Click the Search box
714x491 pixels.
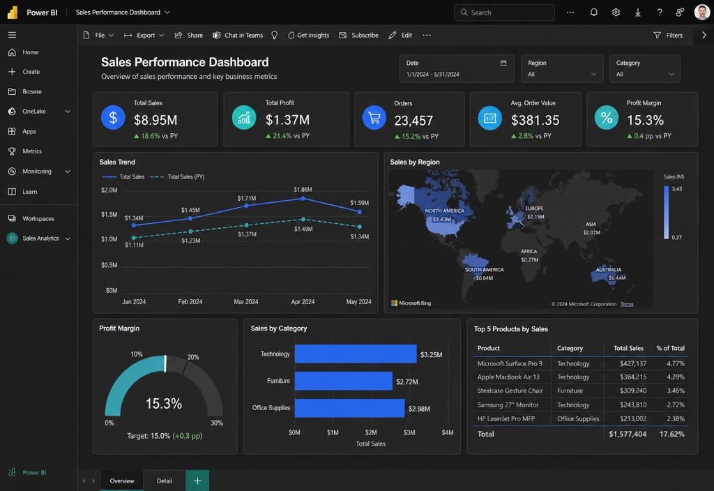504,13
